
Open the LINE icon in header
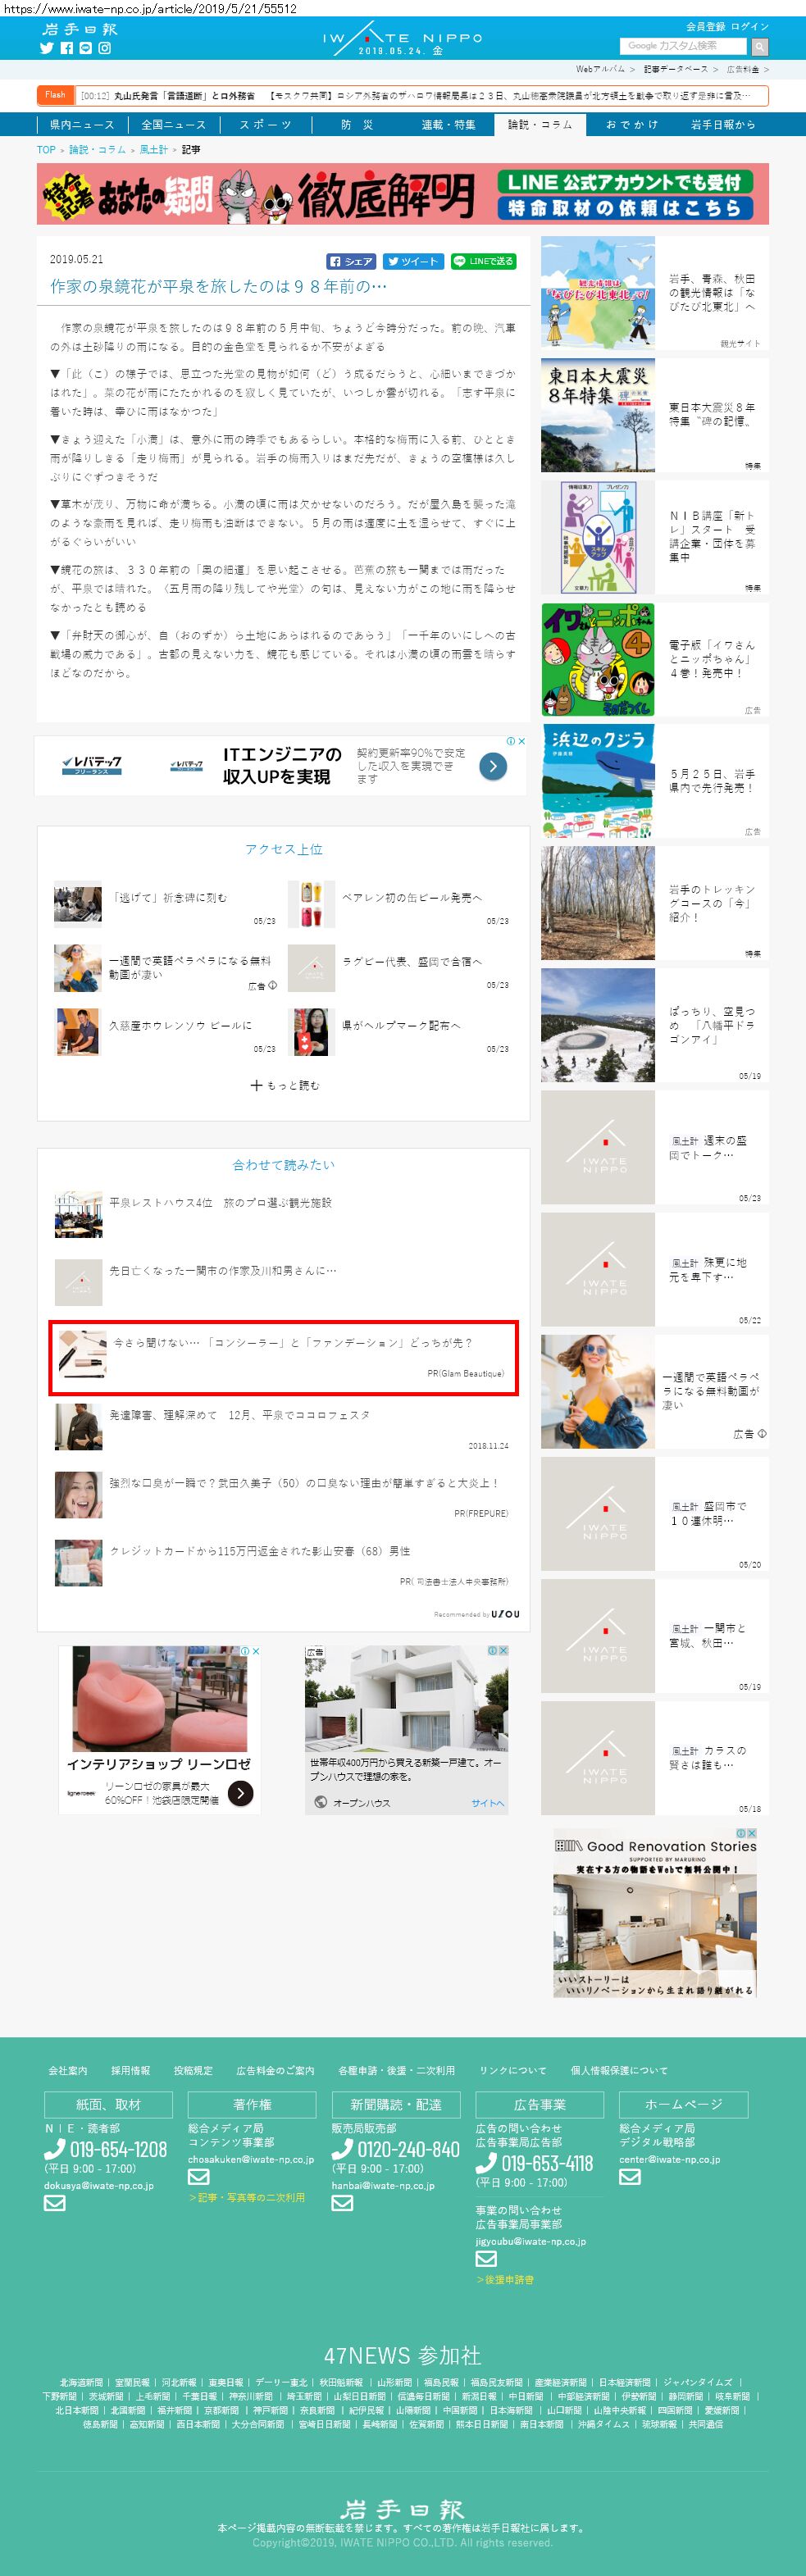[x=85, y=48]
